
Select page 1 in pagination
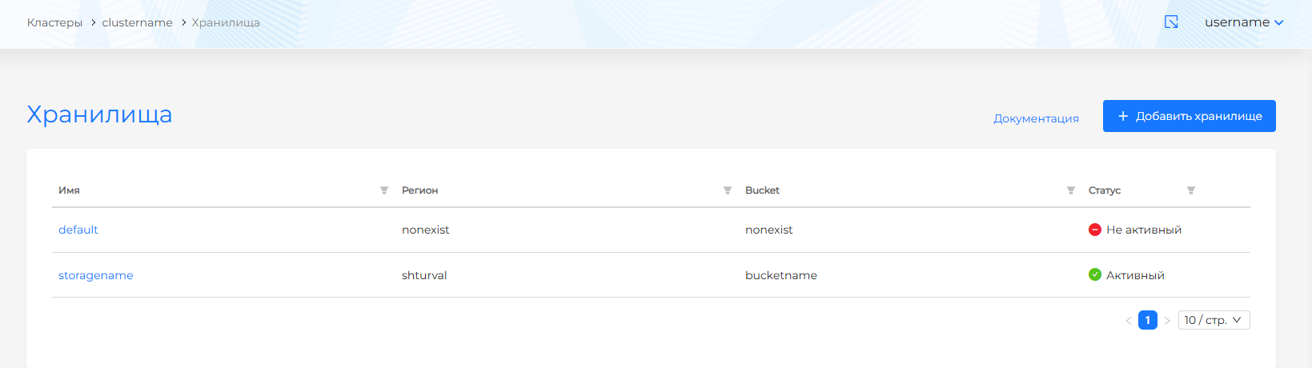1148,320
